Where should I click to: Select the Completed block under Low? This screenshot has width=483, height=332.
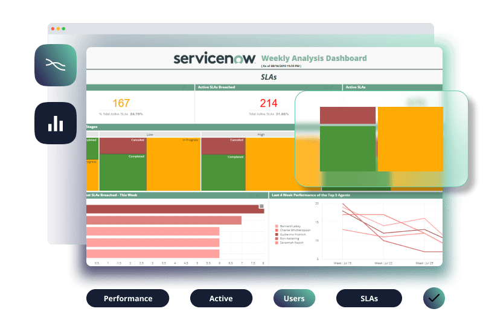coord(123,173)
